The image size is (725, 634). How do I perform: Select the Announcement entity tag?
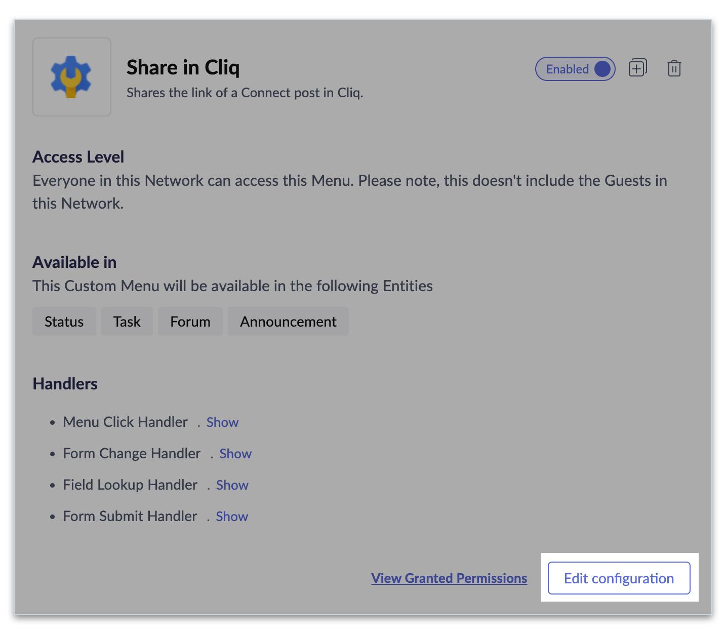(x=289, y=322)
